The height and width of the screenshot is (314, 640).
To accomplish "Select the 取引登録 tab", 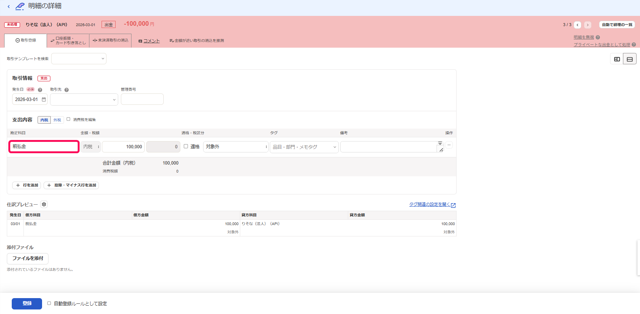I will (26, 40).
